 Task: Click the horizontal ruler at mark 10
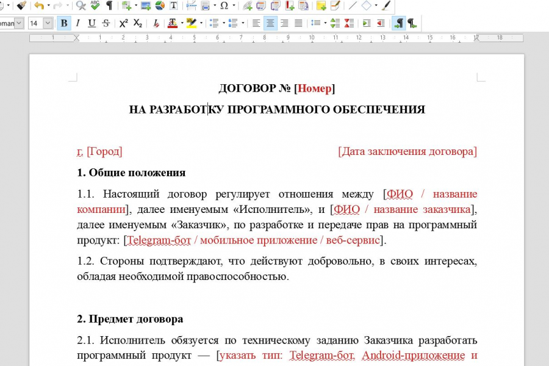click(312, 37)
